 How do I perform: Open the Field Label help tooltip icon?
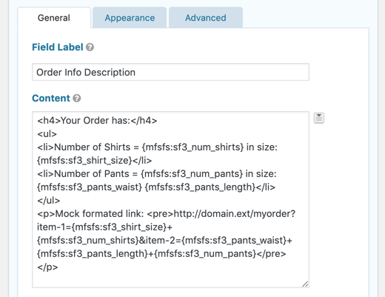tap(90, 47)
